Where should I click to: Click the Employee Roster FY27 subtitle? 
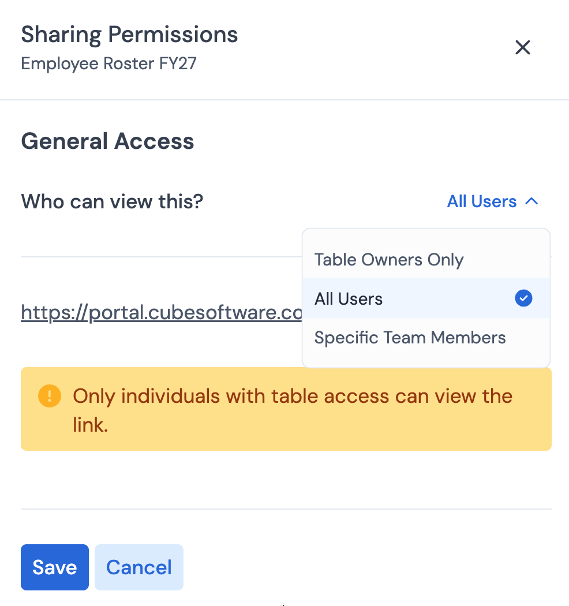click(108, 63)
